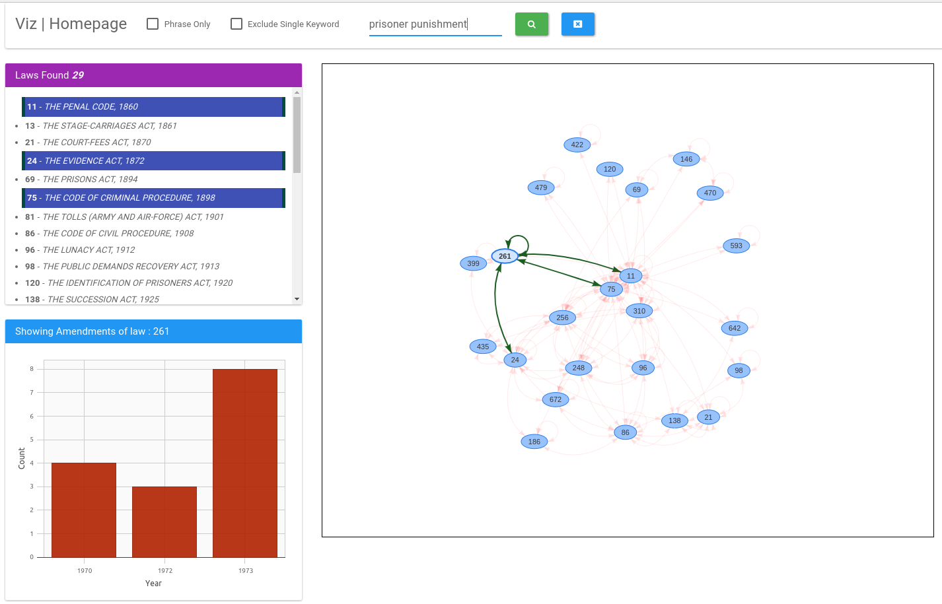Select graph node 256
Viewport: 942px width, 604px height.
click(x=562, y=318)
